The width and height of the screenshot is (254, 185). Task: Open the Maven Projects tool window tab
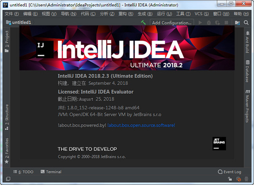coord(247,106)
